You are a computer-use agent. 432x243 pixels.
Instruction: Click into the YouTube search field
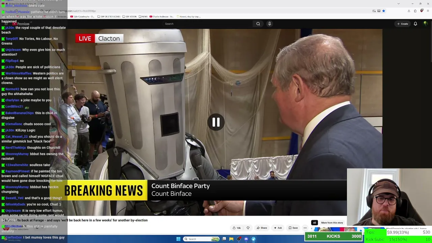click(x=208, y=24)
